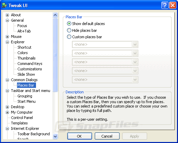The width and height of the screenshot is (178, 143).
Task: Open the fifth custom place dropdown
Action: (x=135, y=80)
